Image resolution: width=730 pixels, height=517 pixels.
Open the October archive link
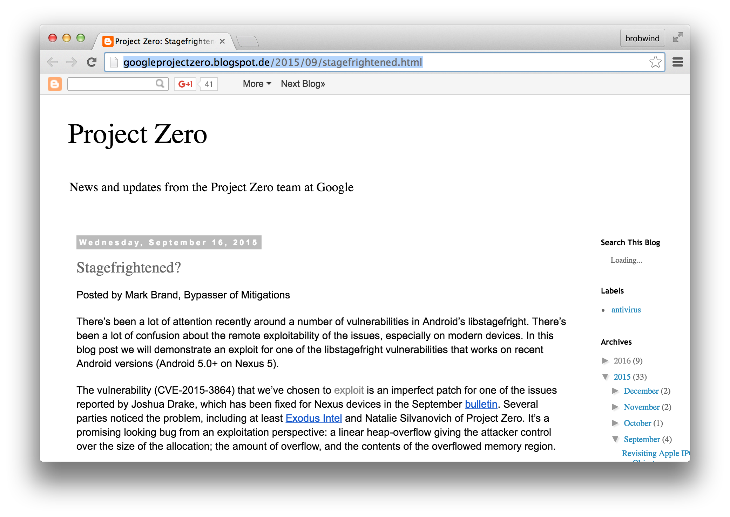pos(637,423)
